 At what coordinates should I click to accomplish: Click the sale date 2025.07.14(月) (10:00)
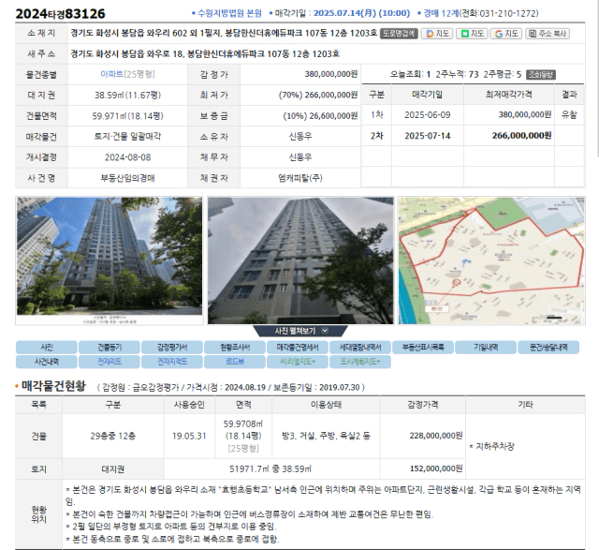coord(361,13)
